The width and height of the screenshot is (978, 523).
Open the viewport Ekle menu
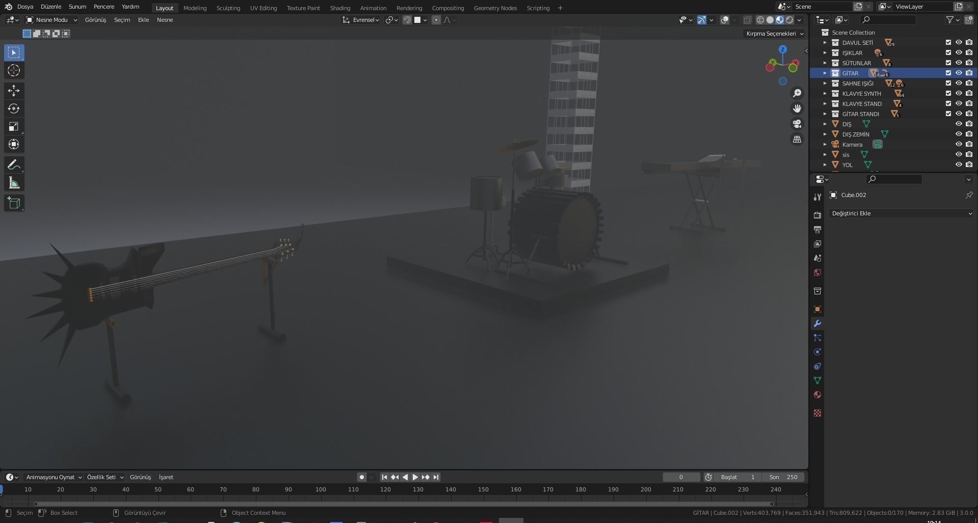click(x=143, y=20)
